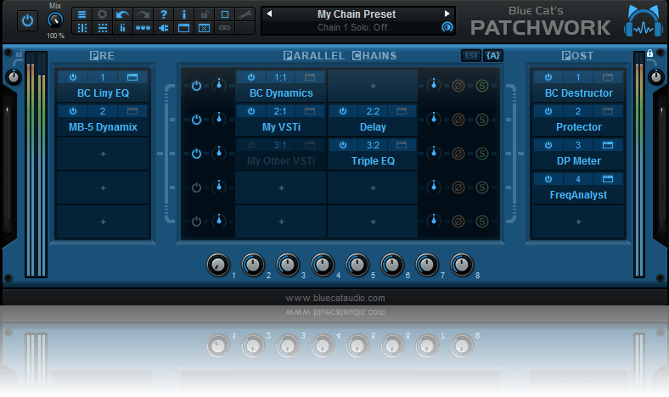Toggle power for parallel chain 1
This screenshot has height=397, width=669.
[x=196, y=86]
